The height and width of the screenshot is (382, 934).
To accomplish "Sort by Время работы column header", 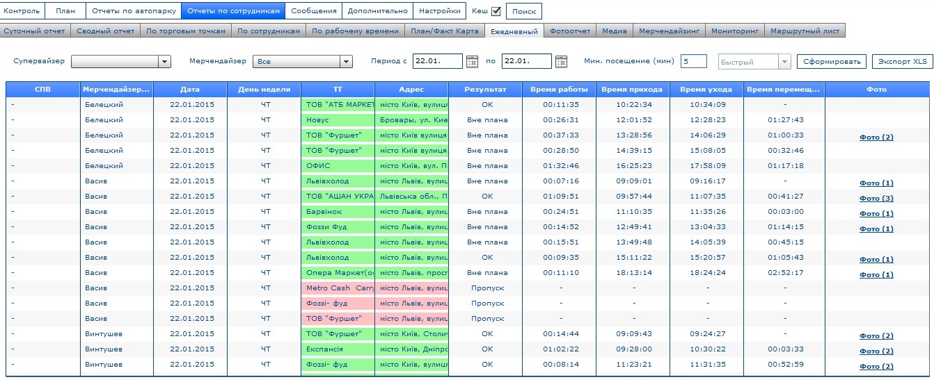I will pos(559,90).
